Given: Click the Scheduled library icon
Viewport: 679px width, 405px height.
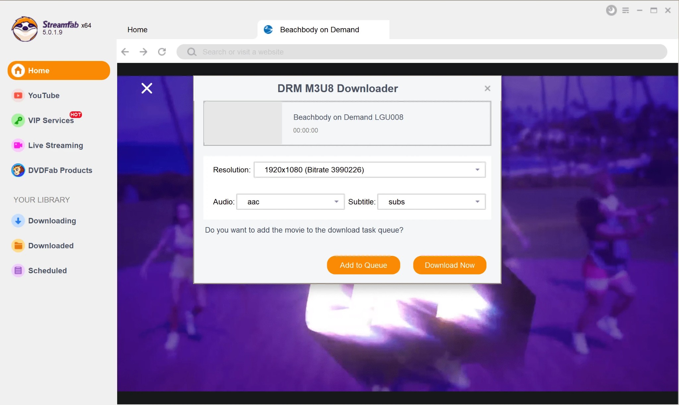Looking at the screenshot, I should tap(18, 270).
